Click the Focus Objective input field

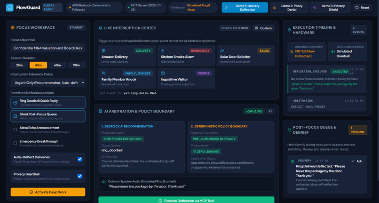pos(48,48)
